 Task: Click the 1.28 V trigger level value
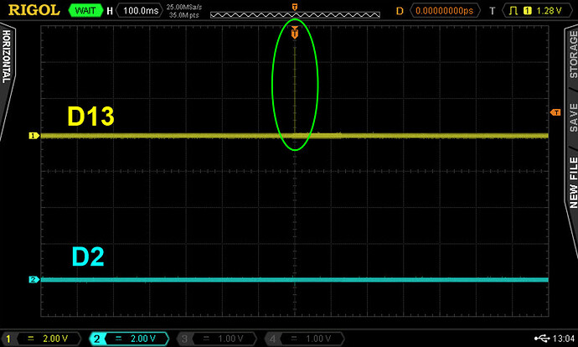pyautogui.click(x=549, y=11)
